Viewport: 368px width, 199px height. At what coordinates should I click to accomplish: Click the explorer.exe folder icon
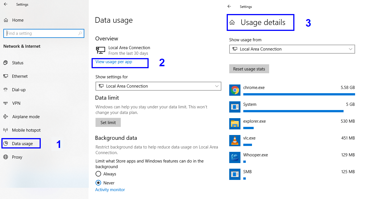tap(235, 124)
